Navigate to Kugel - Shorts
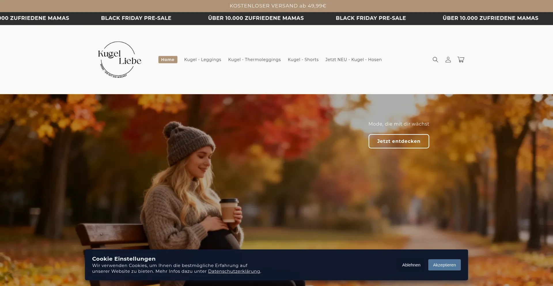Screen dimensions: 553x286 [303, 60]
